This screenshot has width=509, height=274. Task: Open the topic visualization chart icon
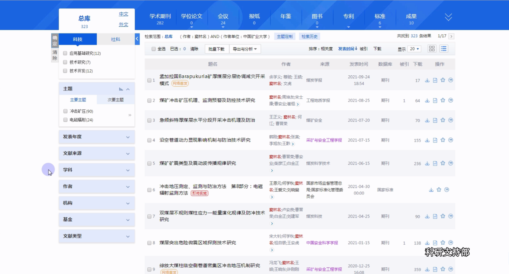(x=121, y=89)
